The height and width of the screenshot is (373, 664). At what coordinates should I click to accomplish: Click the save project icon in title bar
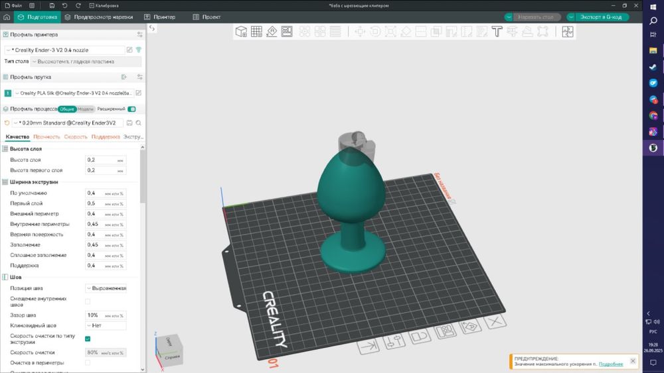[x=52, y=5]
